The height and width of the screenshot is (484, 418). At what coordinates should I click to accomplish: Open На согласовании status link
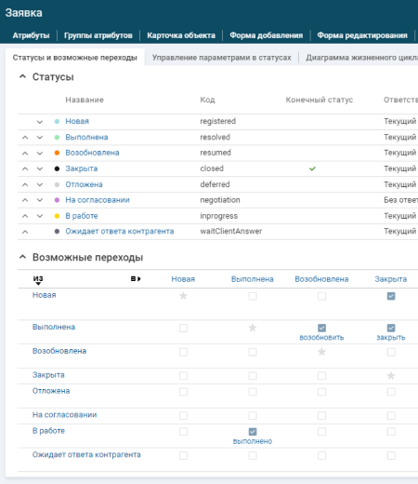(98, 200)
